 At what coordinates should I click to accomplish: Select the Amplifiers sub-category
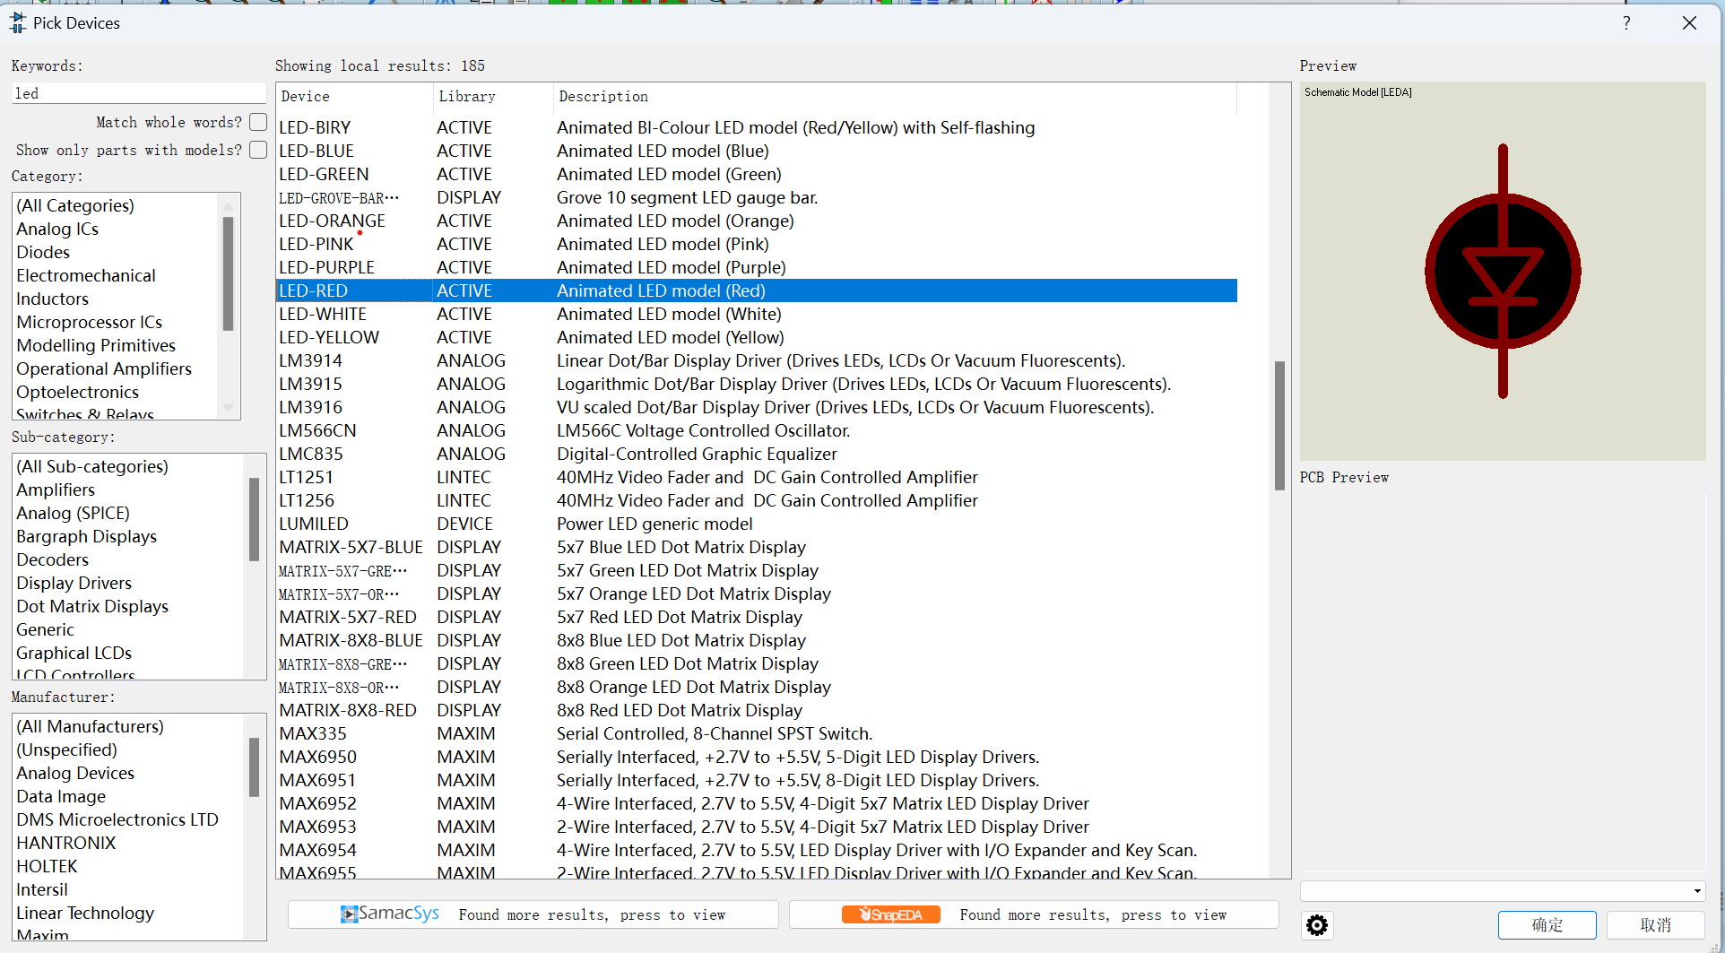(56, 489)
